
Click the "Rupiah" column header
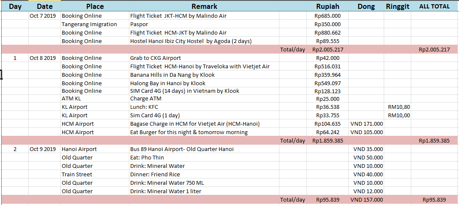tap(328, 6)
